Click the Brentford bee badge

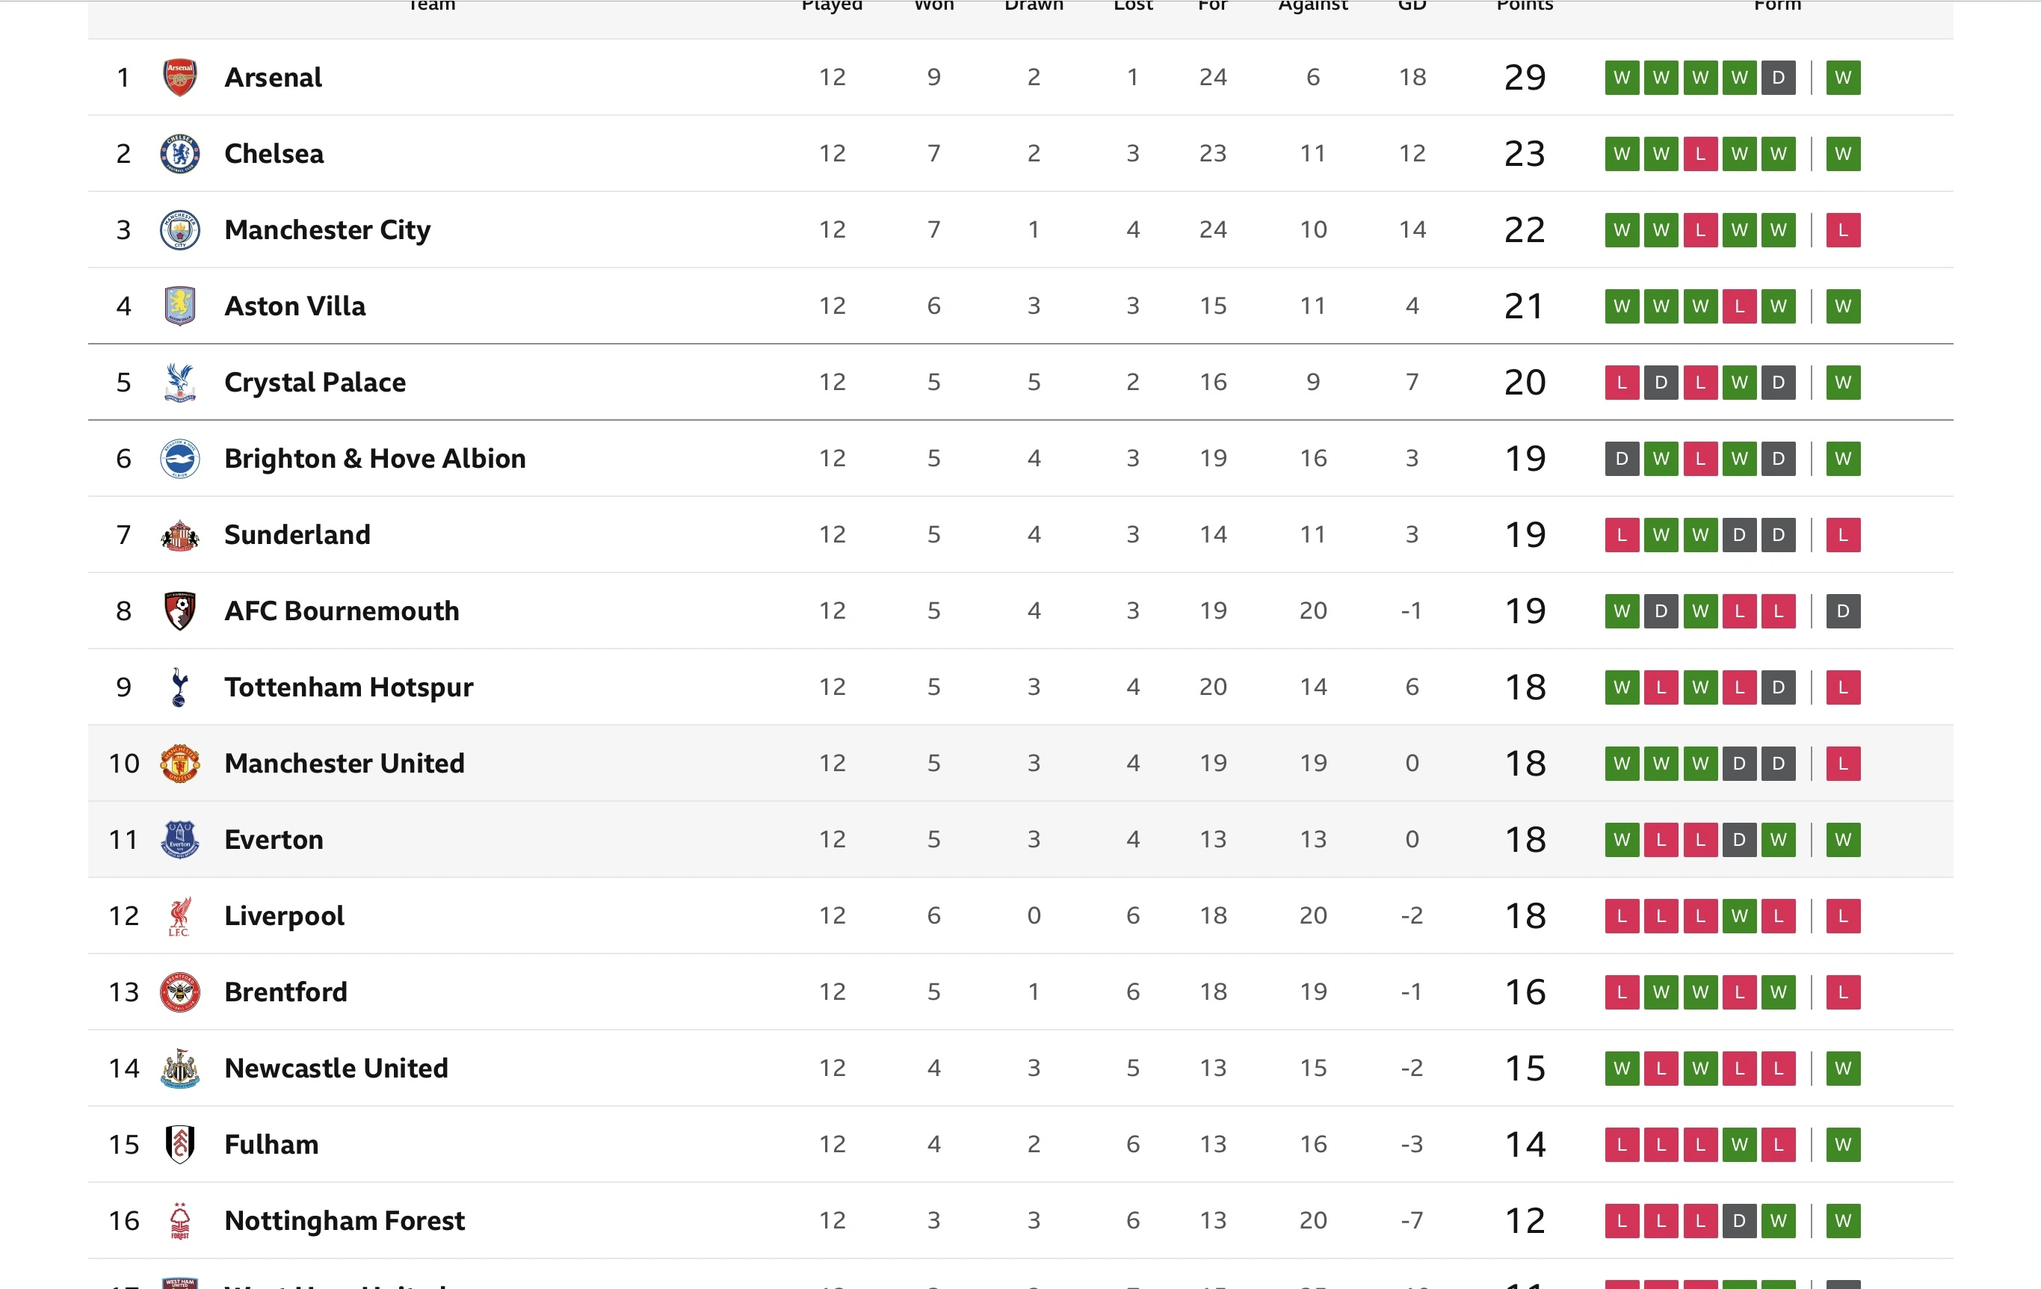179,992
